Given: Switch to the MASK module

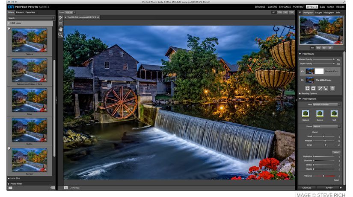Looking at the screenshot, I should (x=331, y=7).
